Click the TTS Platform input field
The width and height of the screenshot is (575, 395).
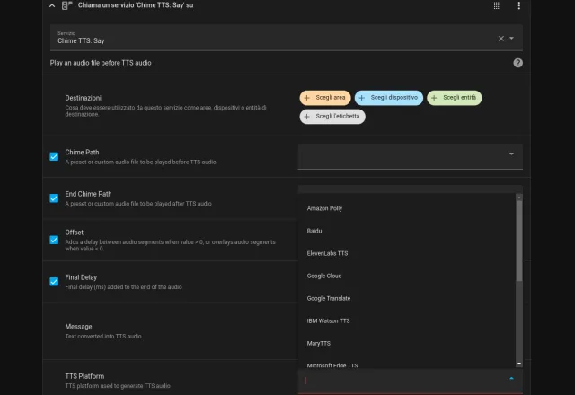[404, 380]
